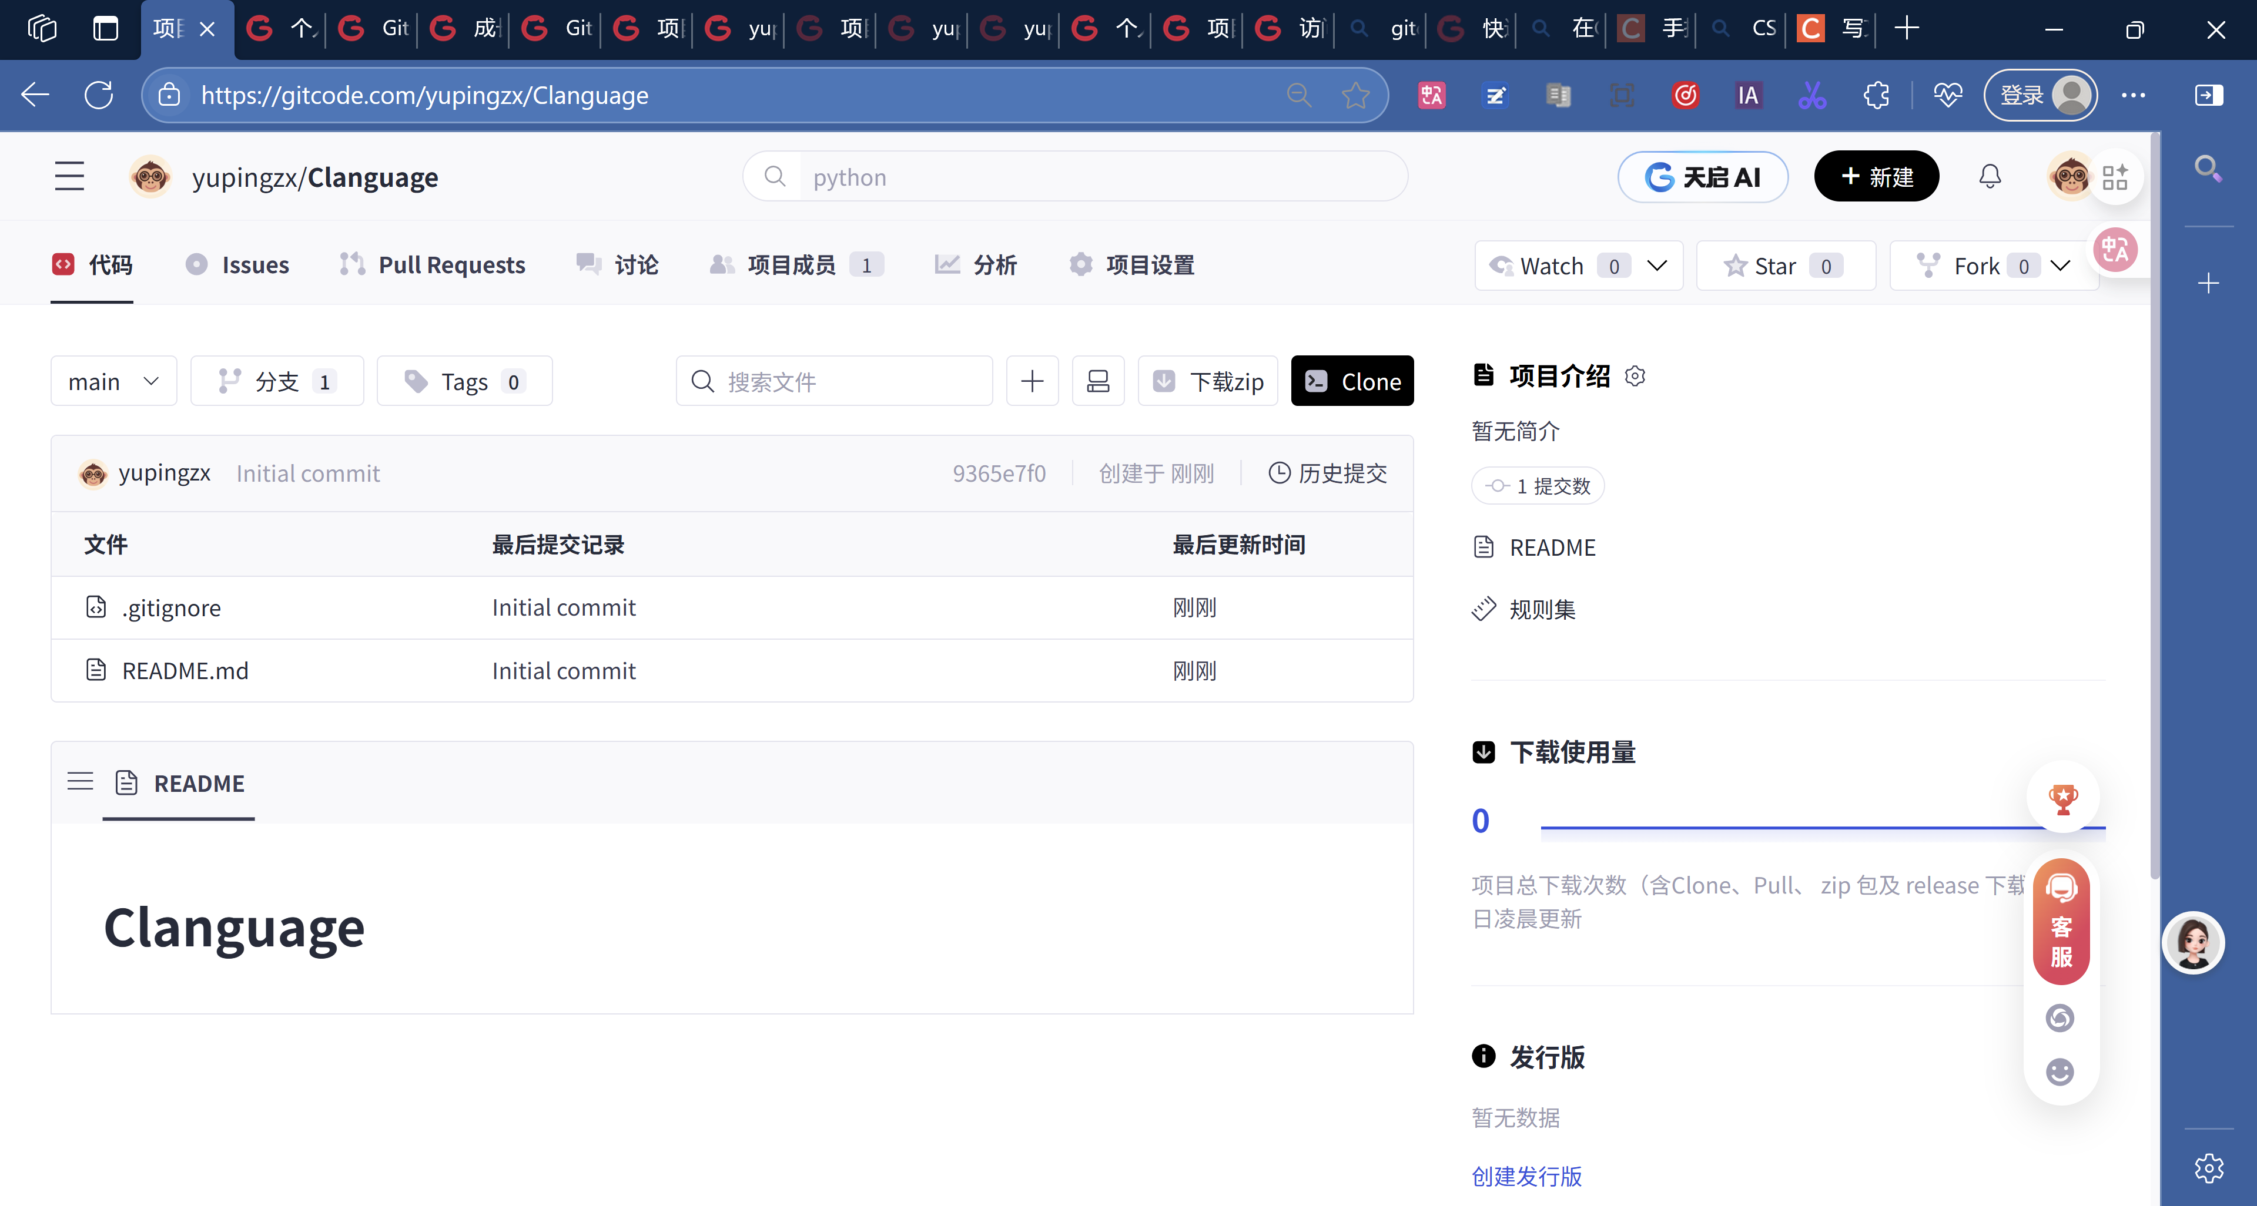
Task: Click the Clone button
Action: click(x=1352, y=380)
